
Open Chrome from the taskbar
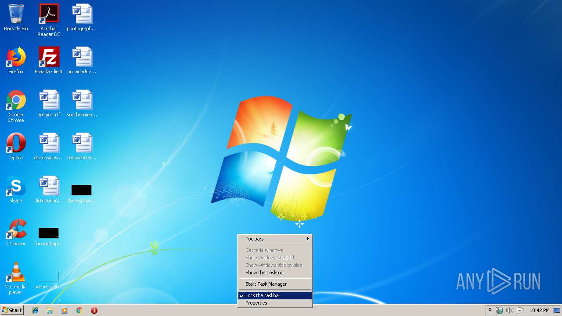click(79, 310)
